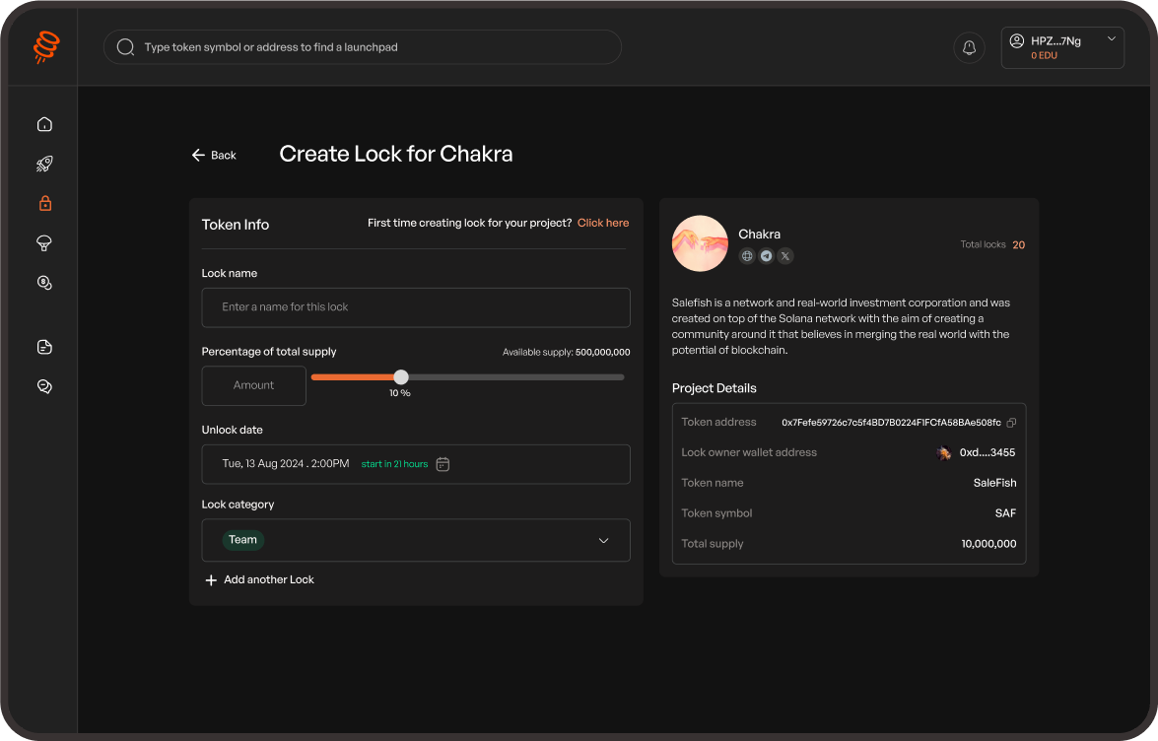
Task: Open Chakra's Telegram channel
Action: click(766, 255)
